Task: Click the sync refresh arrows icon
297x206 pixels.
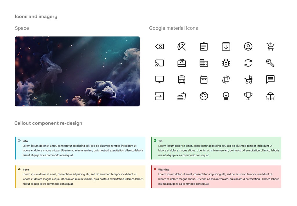Action: (248, 63)
